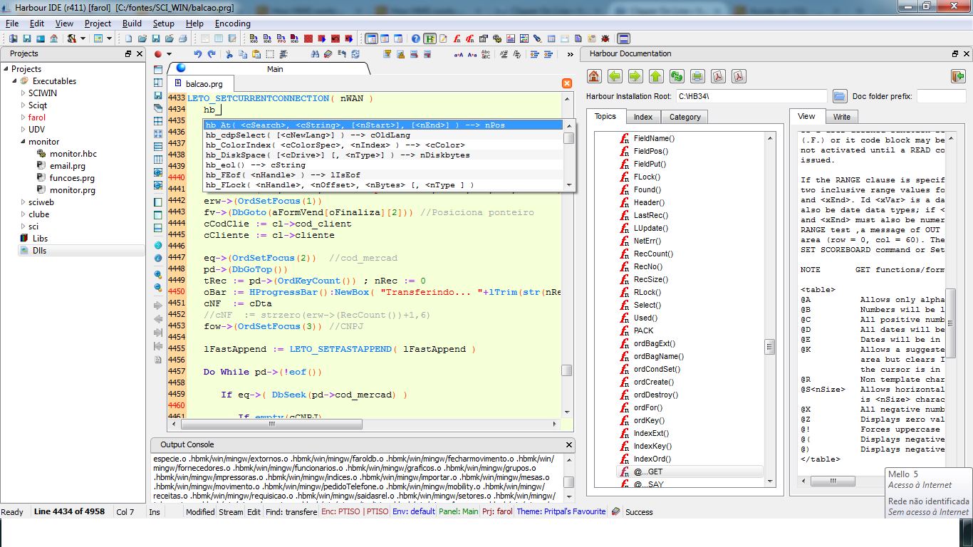Viewport: 973px width, 547px height.
Task: Click the green Forward arrow in documentation panel
Action: click(635, 76)
